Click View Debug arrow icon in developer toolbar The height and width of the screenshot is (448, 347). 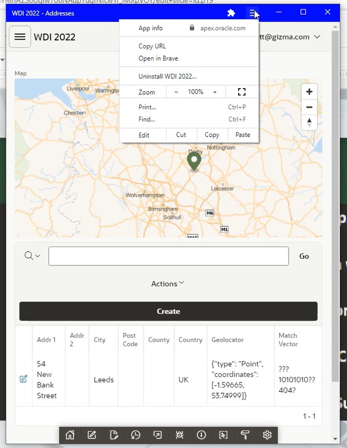tap(157, 435)
